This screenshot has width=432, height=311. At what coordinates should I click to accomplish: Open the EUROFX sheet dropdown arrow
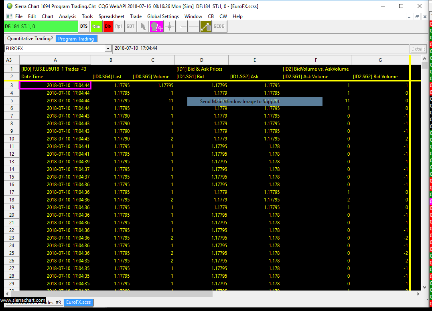[107, 49]
